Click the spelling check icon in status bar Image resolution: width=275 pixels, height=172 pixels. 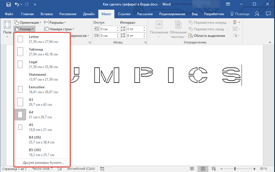(x=60, y=169)
